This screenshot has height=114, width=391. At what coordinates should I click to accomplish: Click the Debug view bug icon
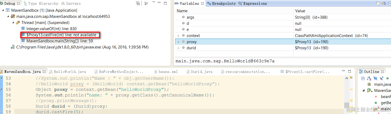click(x=2, y=3)
